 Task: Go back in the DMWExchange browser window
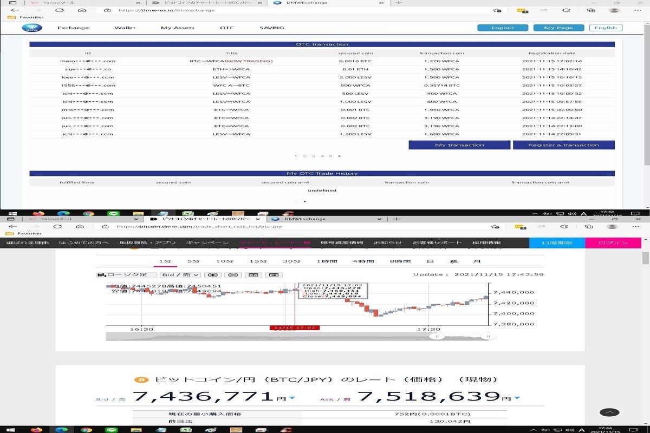15,10
